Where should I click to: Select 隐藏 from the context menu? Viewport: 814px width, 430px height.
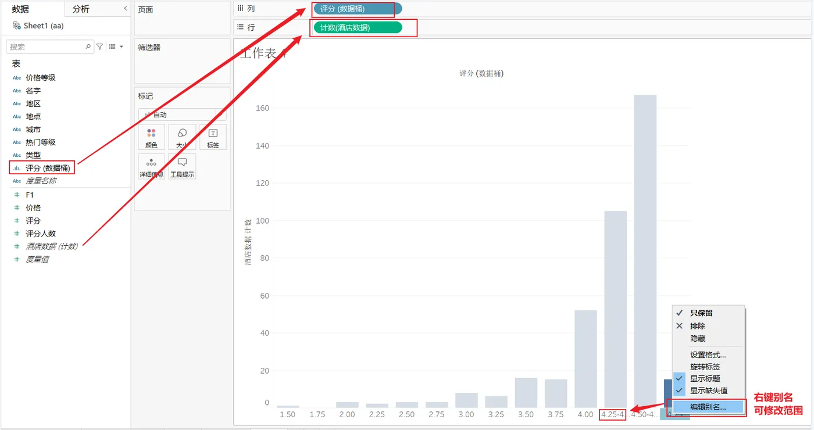pyautogui.click(x=708, y=338)
